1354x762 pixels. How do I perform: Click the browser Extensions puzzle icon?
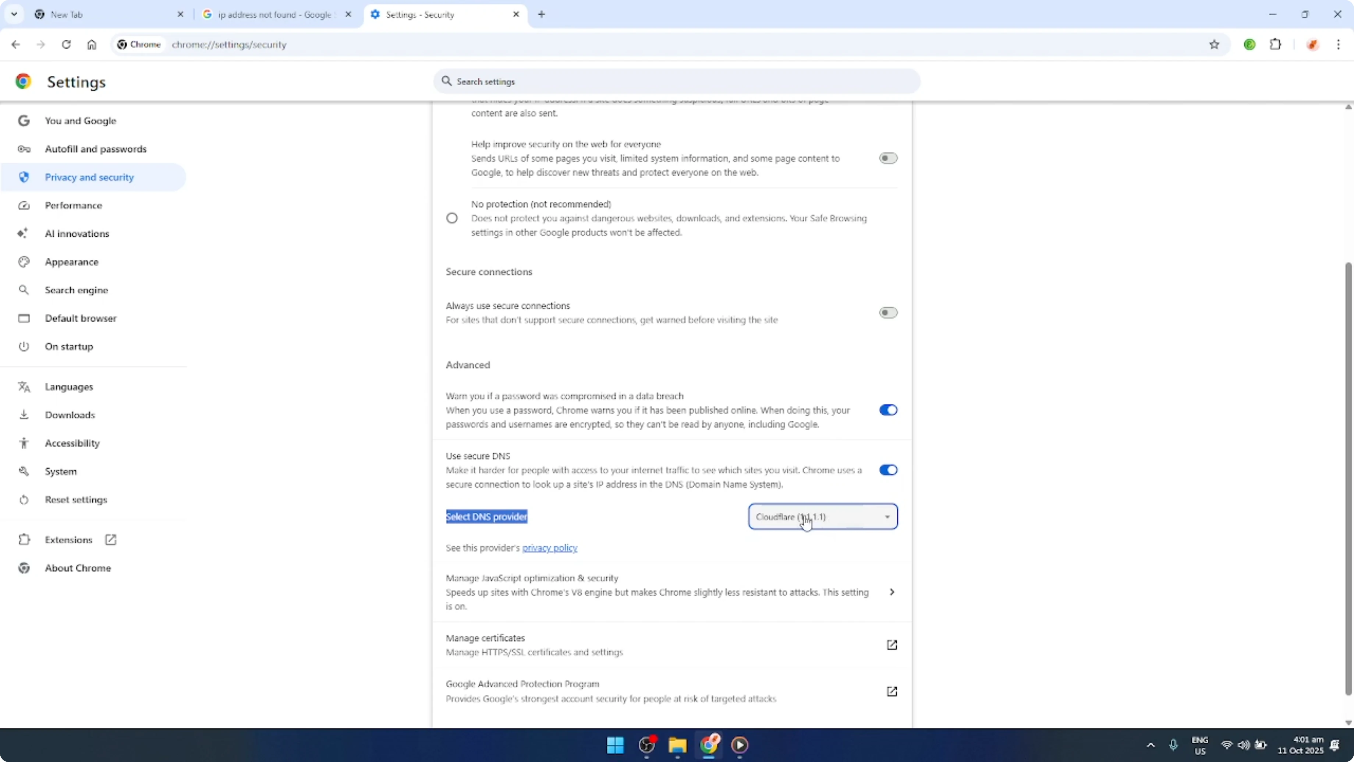[1276, 44]
